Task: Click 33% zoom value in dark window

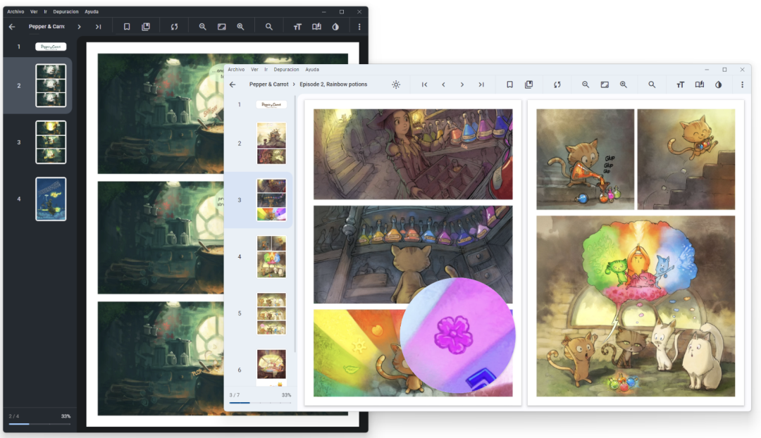Action: point(66,416)
